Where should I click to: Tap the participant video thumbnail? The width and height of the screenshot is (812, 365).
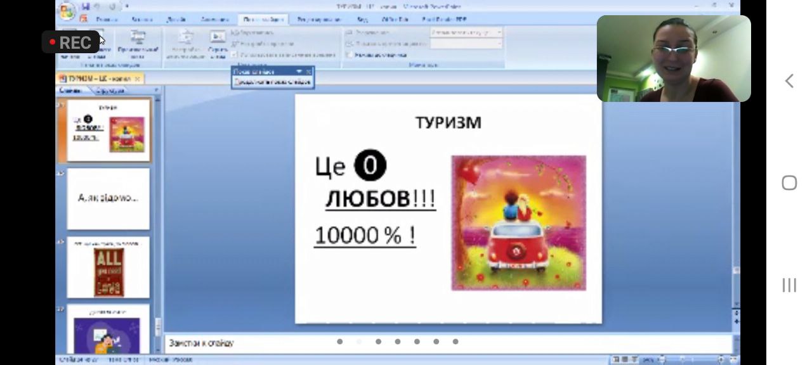[x=674, y=58]
